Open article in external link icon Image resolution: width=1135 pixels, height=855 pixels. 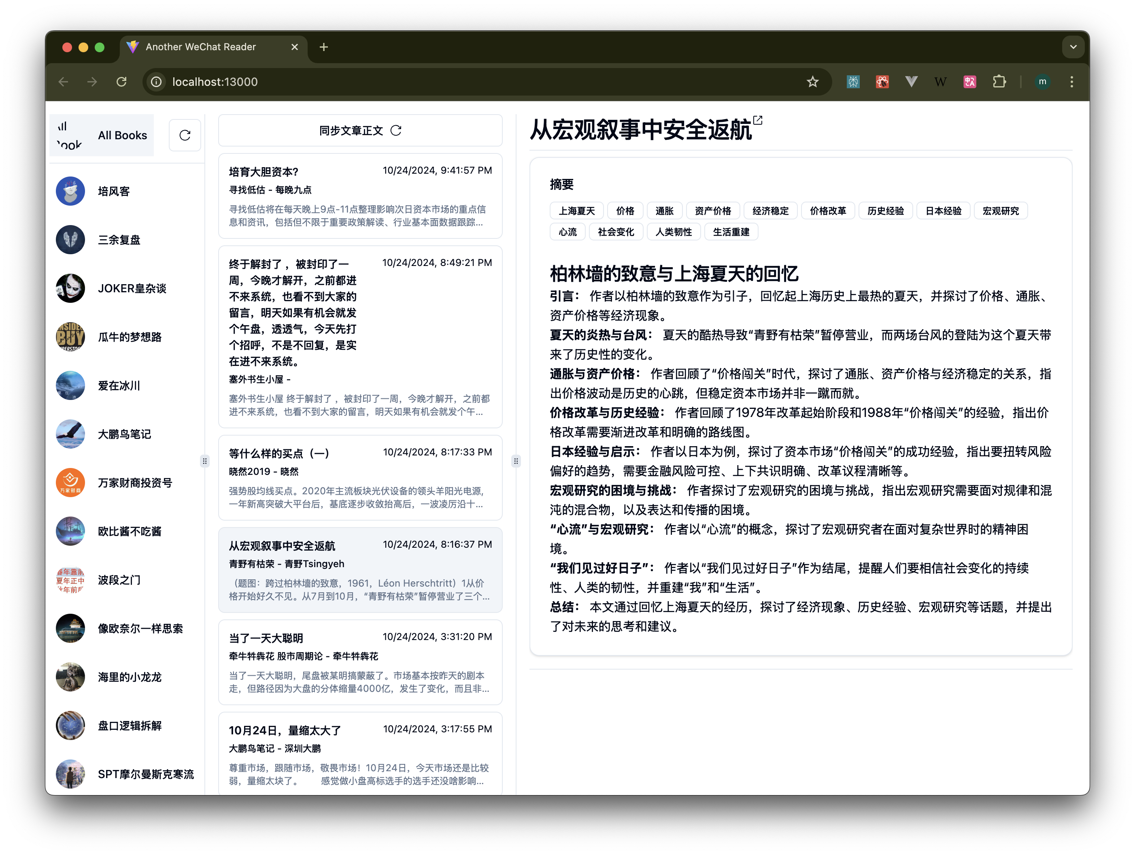[x=757, y=120]
